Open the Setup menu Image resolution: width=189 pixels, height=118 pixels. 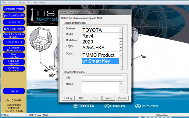pos(22,2)
